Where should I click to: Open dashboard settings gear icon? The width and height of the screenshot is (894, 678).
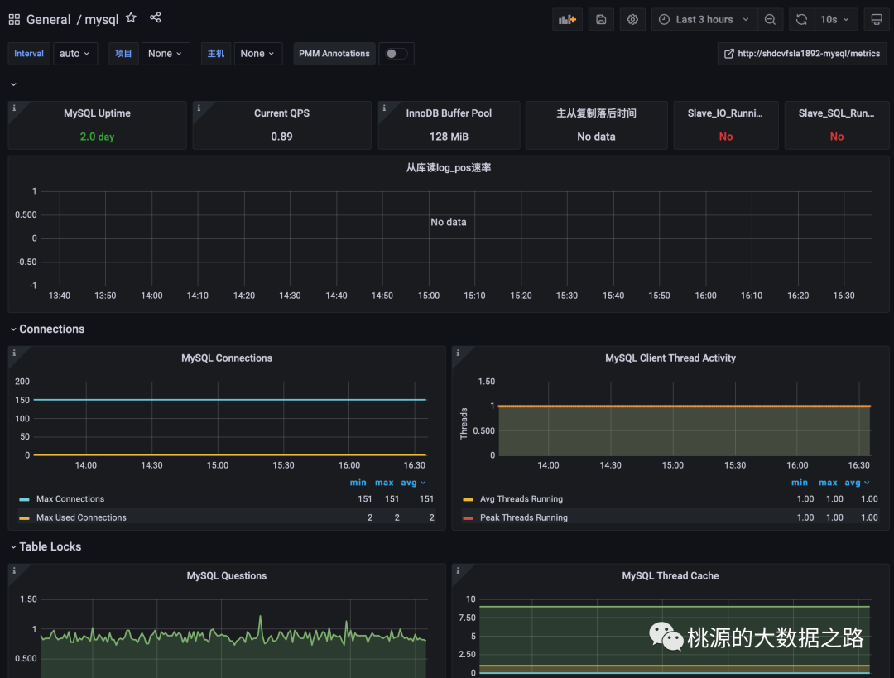click(x=632, y=19)
